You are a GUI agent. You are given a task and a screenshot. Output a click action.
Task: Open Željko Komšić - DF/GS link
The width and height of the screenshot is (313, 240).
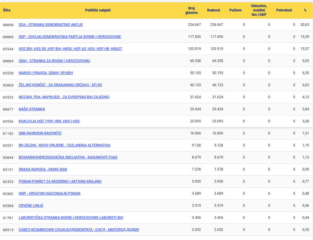pos(60,85)
